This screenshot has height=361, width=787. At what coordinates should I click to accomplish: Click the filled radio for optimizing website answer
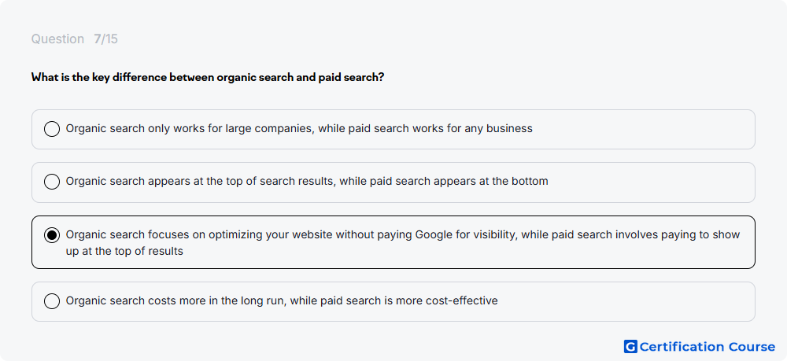[52, 234]
